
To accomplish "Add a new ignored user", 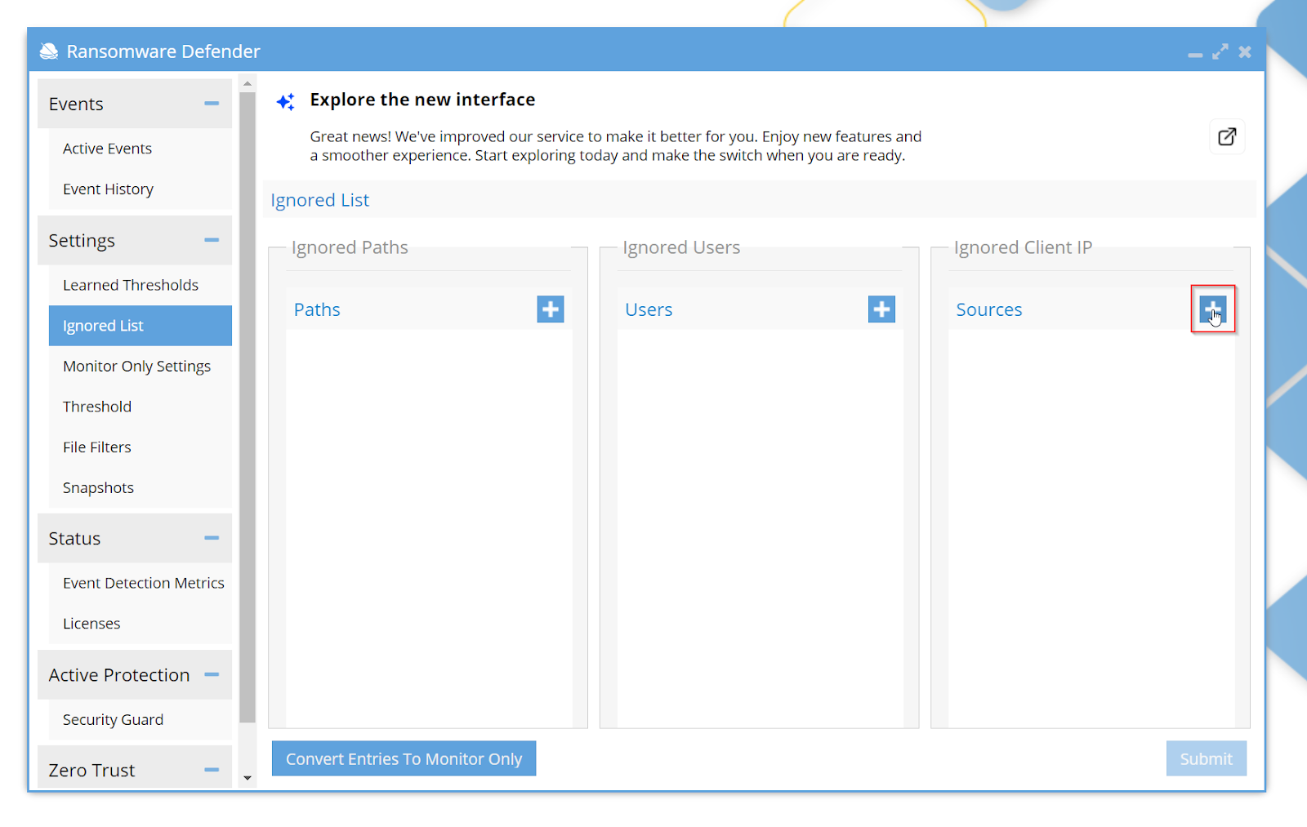I will click(x=881, y=309).
